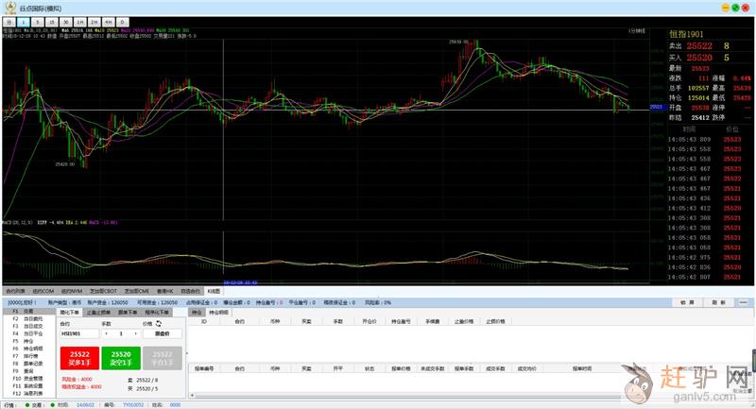Switch to the K线图 tab
This screenshot has width=756, height=409.
pyautogui.click(x=214, y=291)
